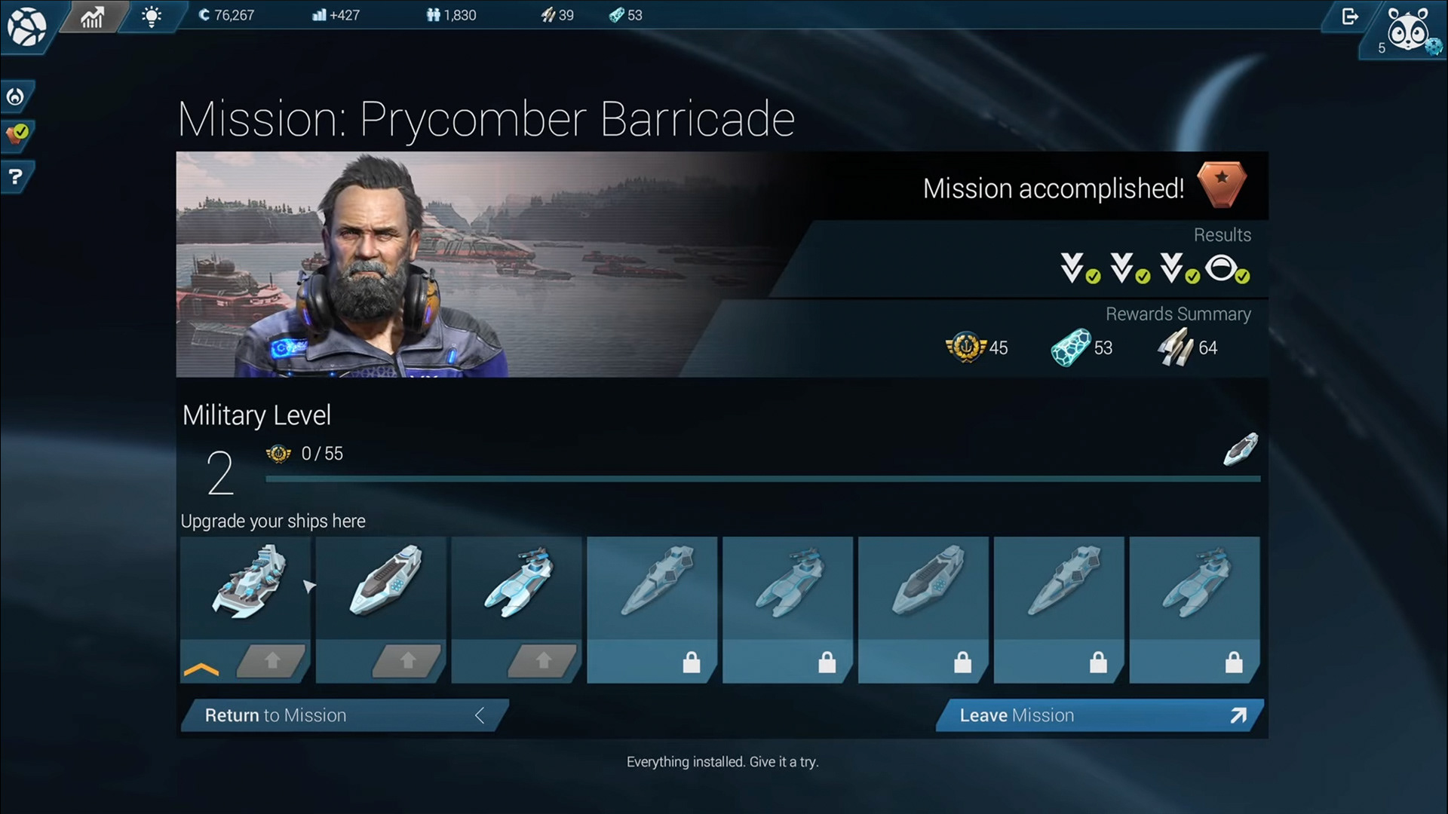Click the exit session icon
The height and width of the screenshot is (814, 1448).
(x=1350, y=16)
